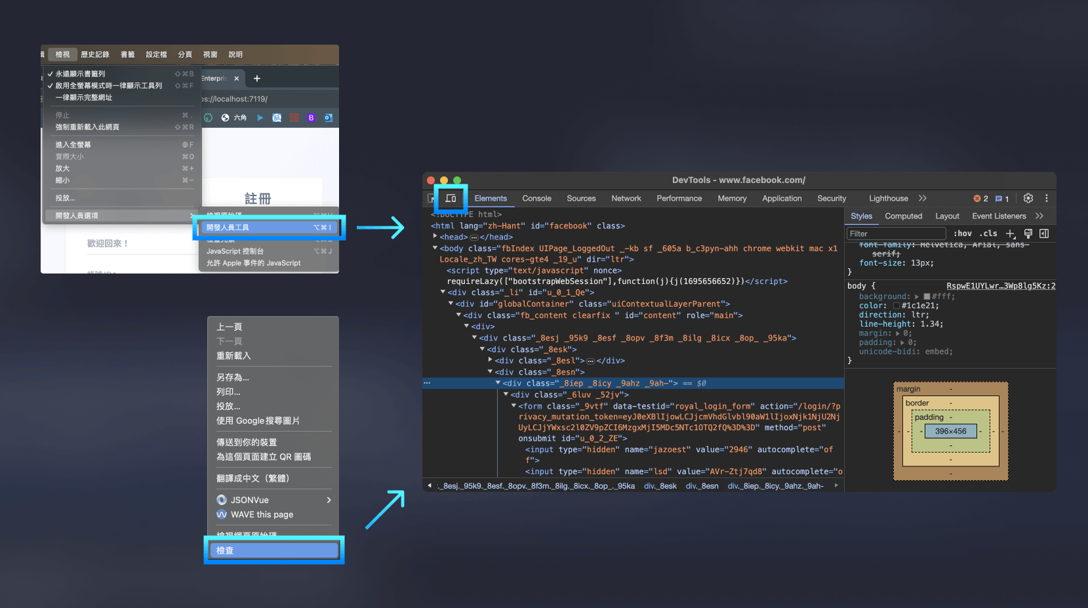Switch to the Network tab
The image size is (1088, 608).
click(x=626, y=198)
